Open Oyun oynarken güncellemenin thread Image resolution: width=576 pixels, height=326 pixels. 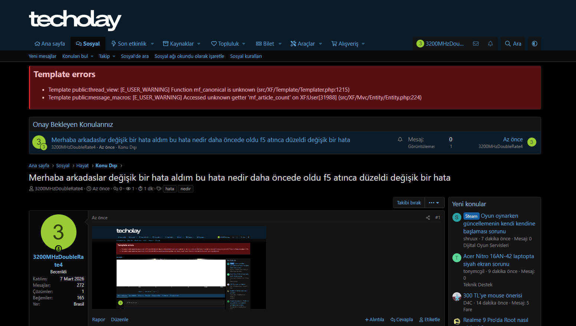click(499, 224)
